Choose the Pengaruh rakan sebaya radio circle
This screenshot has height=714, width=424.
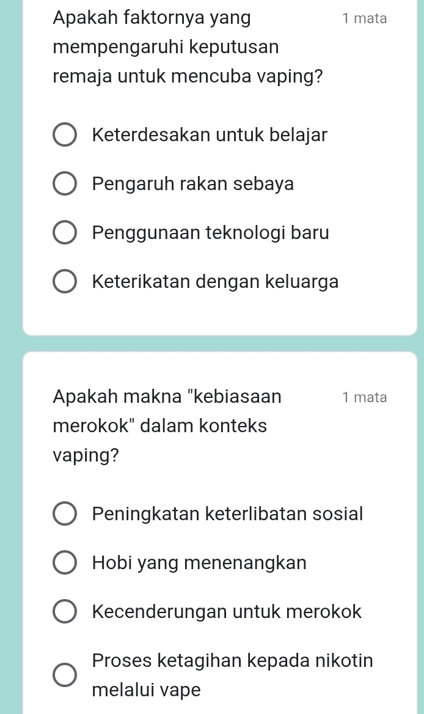(65, 184)
